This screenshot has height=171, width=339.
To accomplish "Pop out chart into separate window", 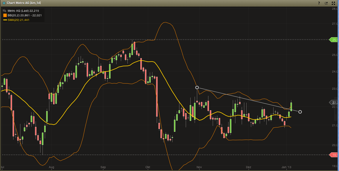I will tap(326, 3).
